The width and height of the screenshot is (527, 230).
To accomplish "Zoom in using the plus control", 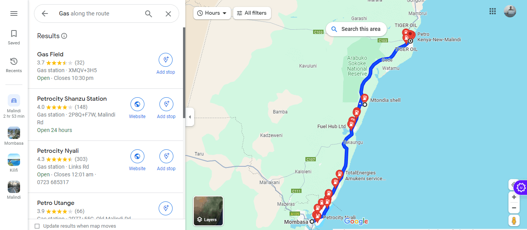I will coord(514,197).
